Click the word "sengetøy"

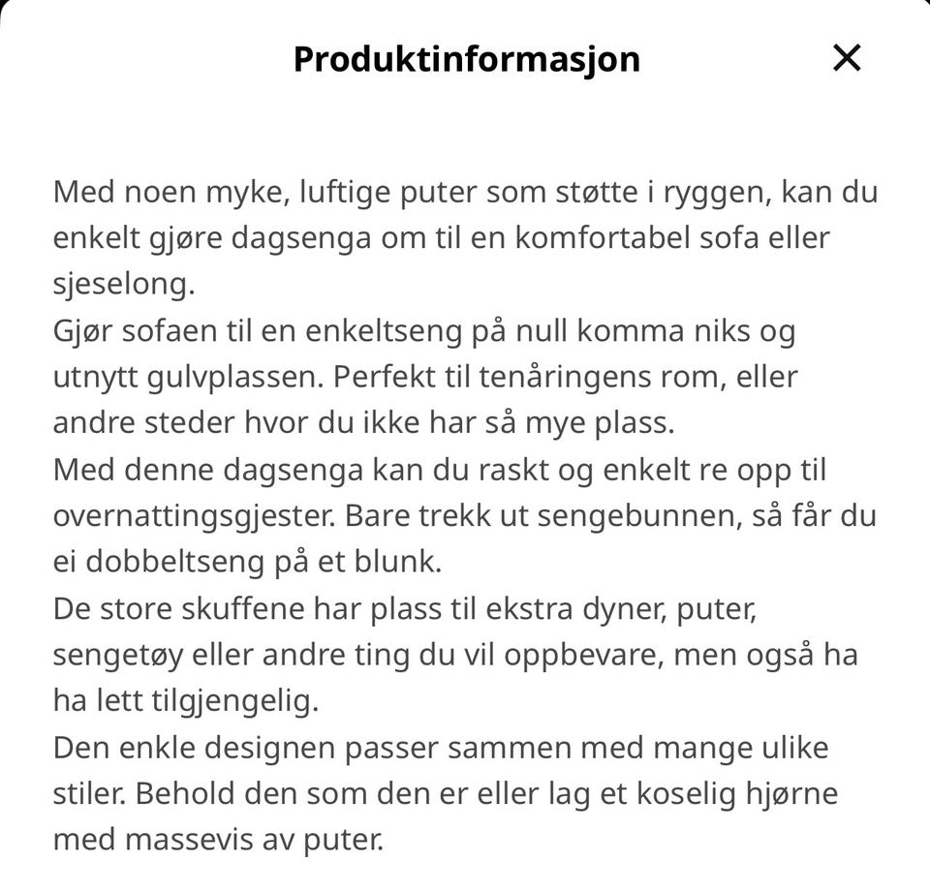tap(117, 656)
